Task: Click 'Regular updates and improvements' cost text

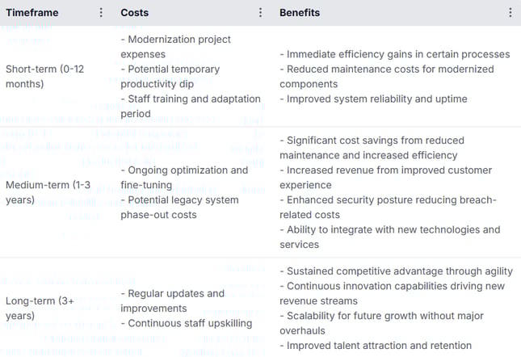Action: [173, 300]
